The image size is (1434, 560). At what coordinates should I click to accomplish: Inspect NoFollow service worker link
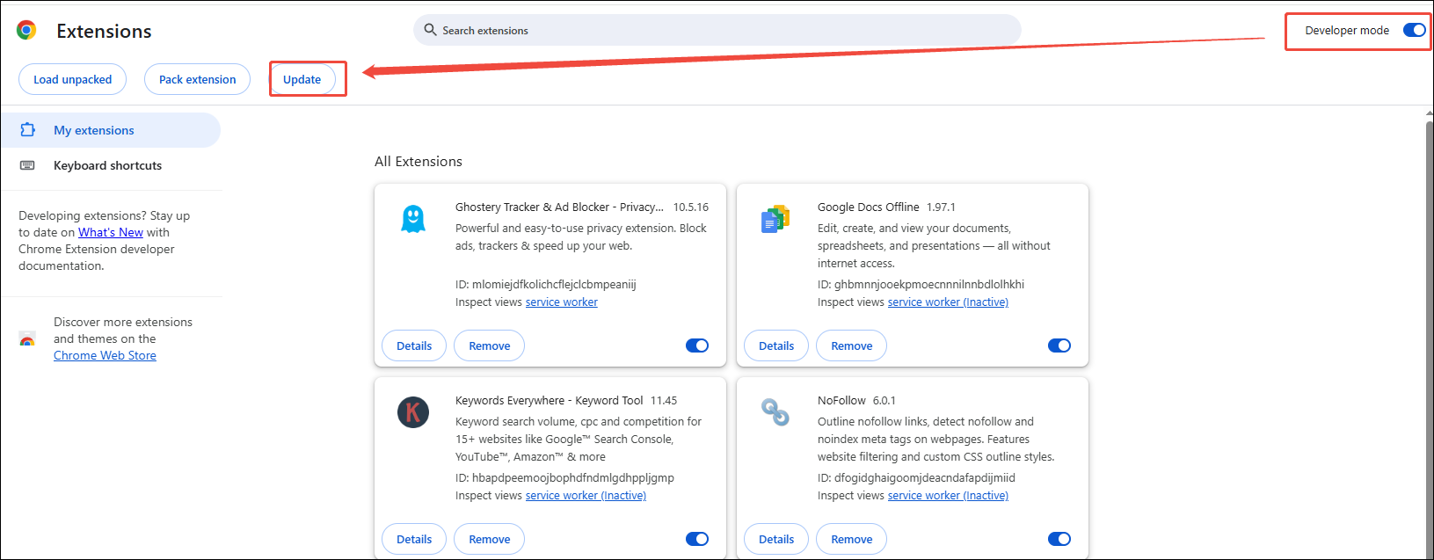coord(948,495)
